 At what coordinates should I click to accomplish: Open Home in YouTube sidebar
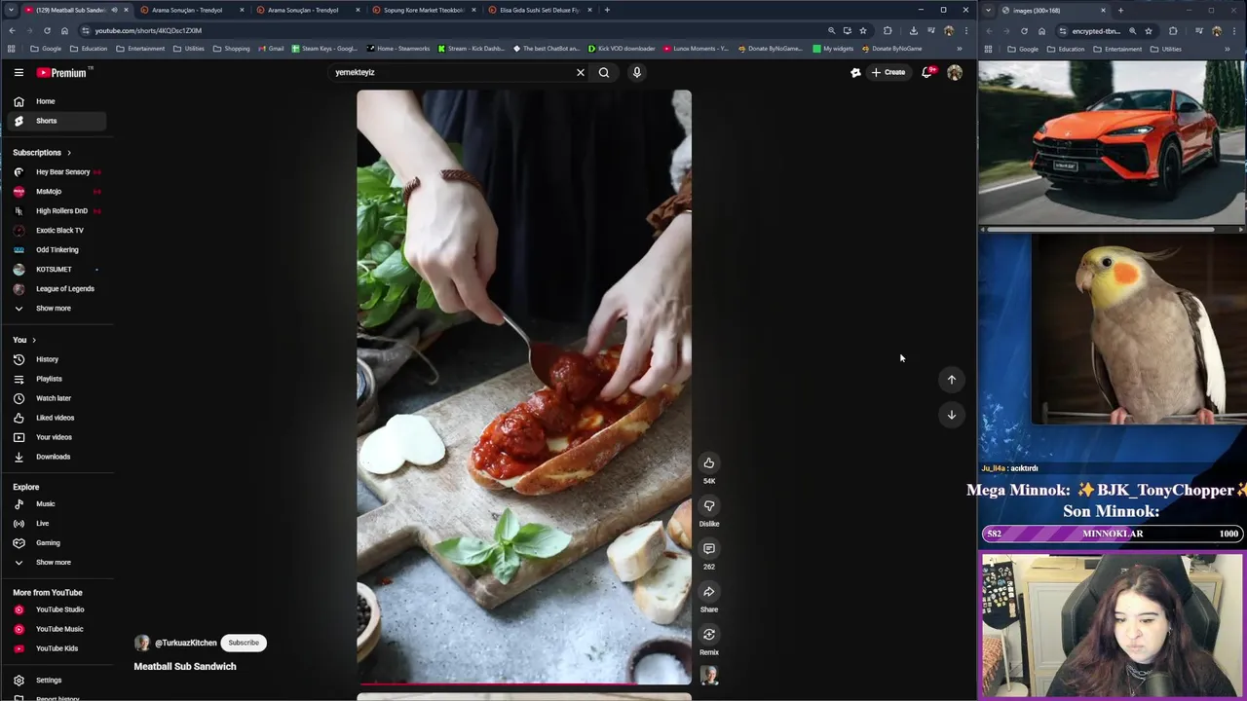(x=57, y=101)
